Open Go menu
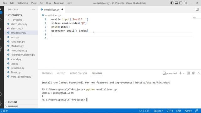The width and height of the screenshot is (201, 113). (x=41, y=3)
